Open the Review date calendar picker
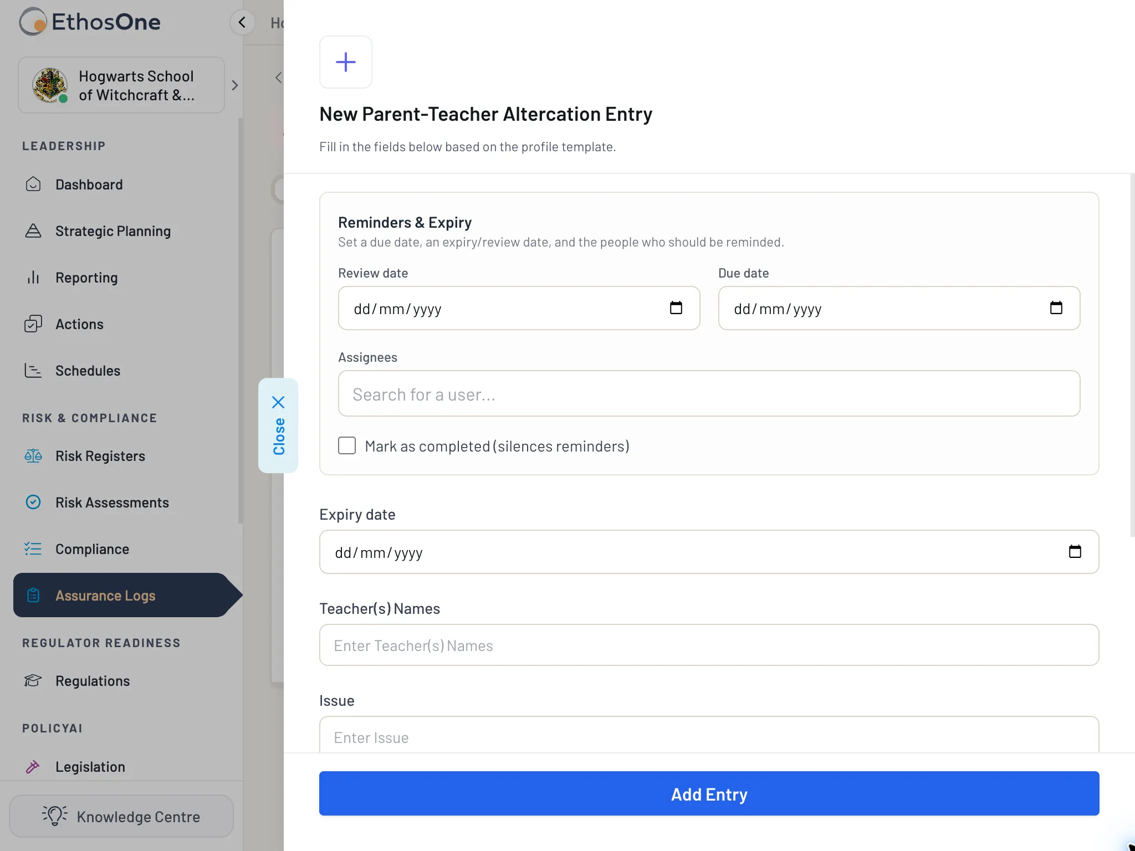This screenshot has height=851, width=1135. tap(676, 308)
